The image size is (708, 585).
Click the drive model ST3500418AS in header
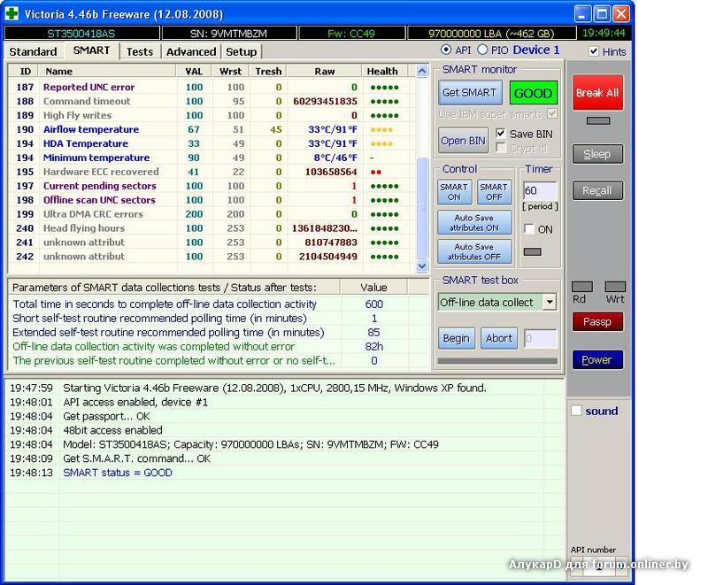(81, 34)
